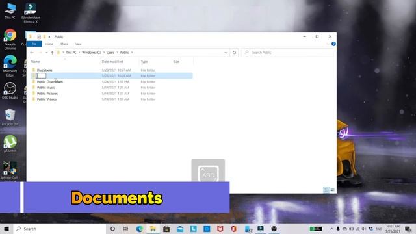Viewport: 416px width, 234px height.
Task: Open File Explorer taskbar icon
Action: [x=153, y=229]
